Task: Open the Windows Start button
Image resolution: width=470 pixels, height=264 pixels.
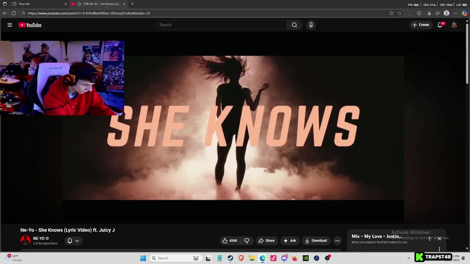Action: coord(143,258)
